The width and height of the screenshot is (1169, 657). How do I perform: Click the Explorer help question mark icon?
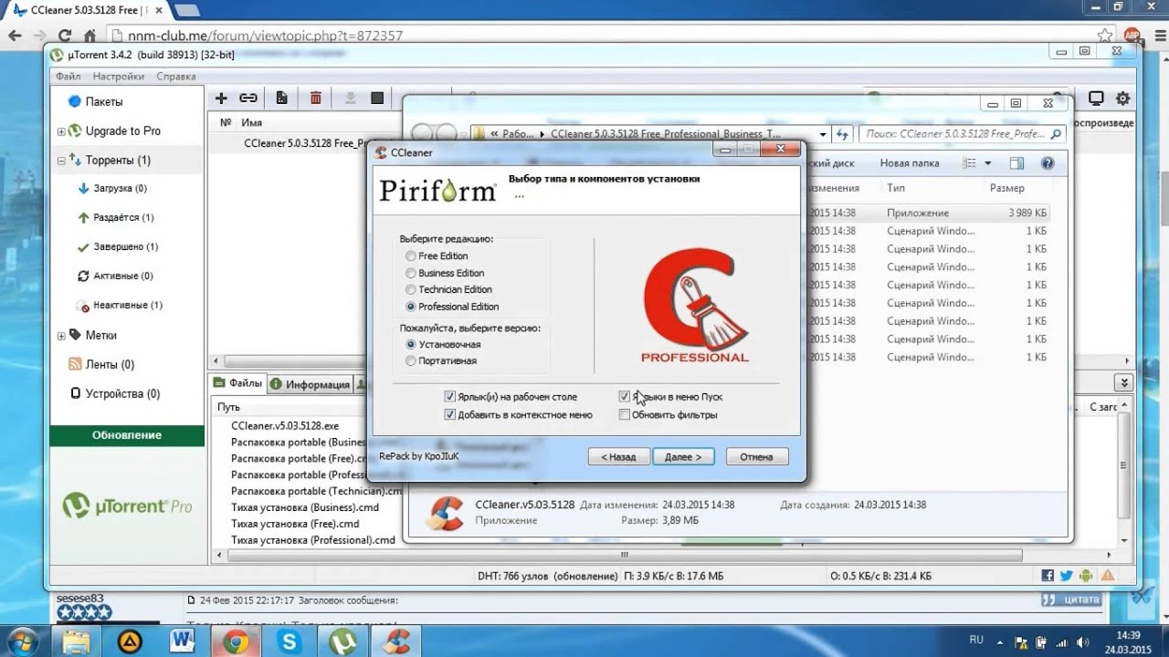[x=1048, y=163]
